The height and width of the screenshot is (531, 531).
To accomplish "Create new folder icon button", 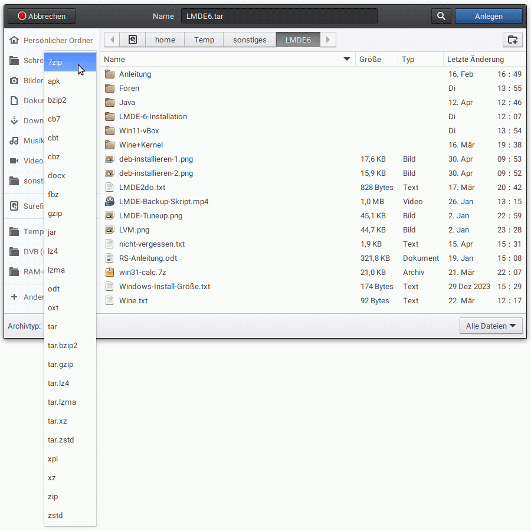I will pyautogui.click(x=512, y=40).
